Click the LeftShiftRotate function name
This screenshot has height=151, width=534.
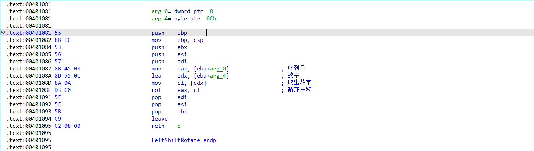point(176,140)
